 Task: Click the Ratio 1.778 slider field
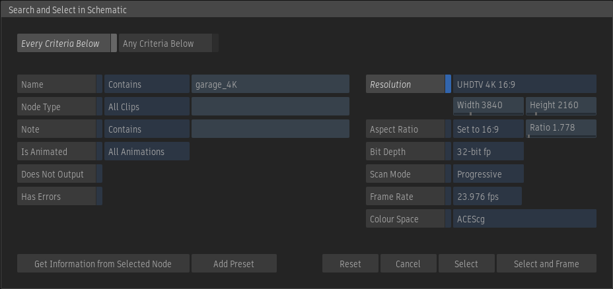pos(561,128)
